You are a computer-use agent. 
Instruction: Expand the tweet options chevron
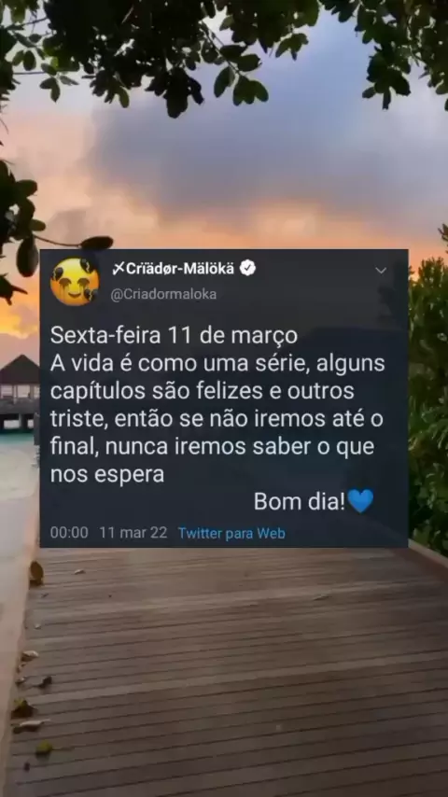pyautogui.click(x=381, y=271)
